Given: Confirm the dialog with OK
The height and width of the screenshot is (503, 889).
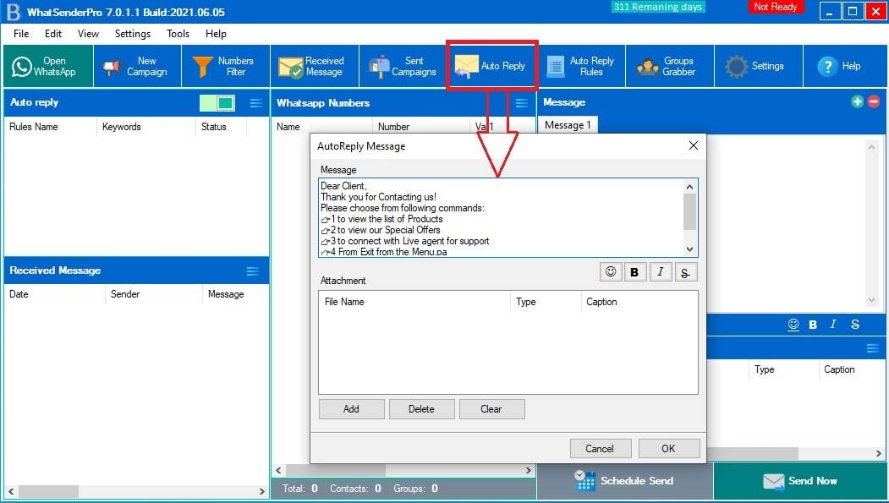Looking at the screenshot, I should [x=668, y=448].
